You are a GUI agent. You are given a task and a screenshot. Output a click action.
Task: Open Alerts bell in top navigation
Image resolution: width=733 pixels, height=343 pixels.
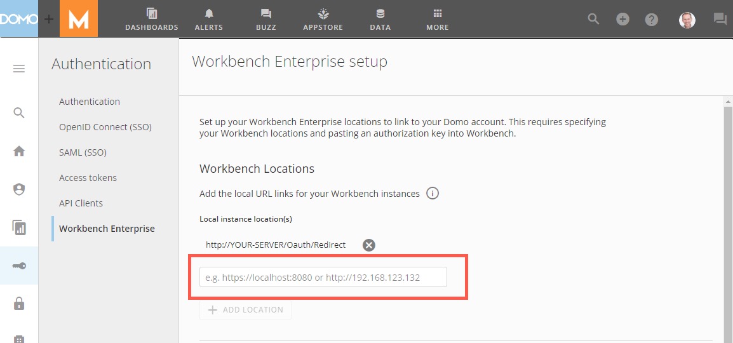tap(208, 20)
